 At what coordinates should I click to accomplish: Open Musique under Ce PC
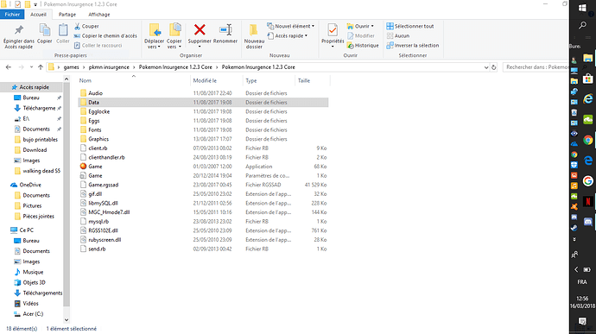33,272
